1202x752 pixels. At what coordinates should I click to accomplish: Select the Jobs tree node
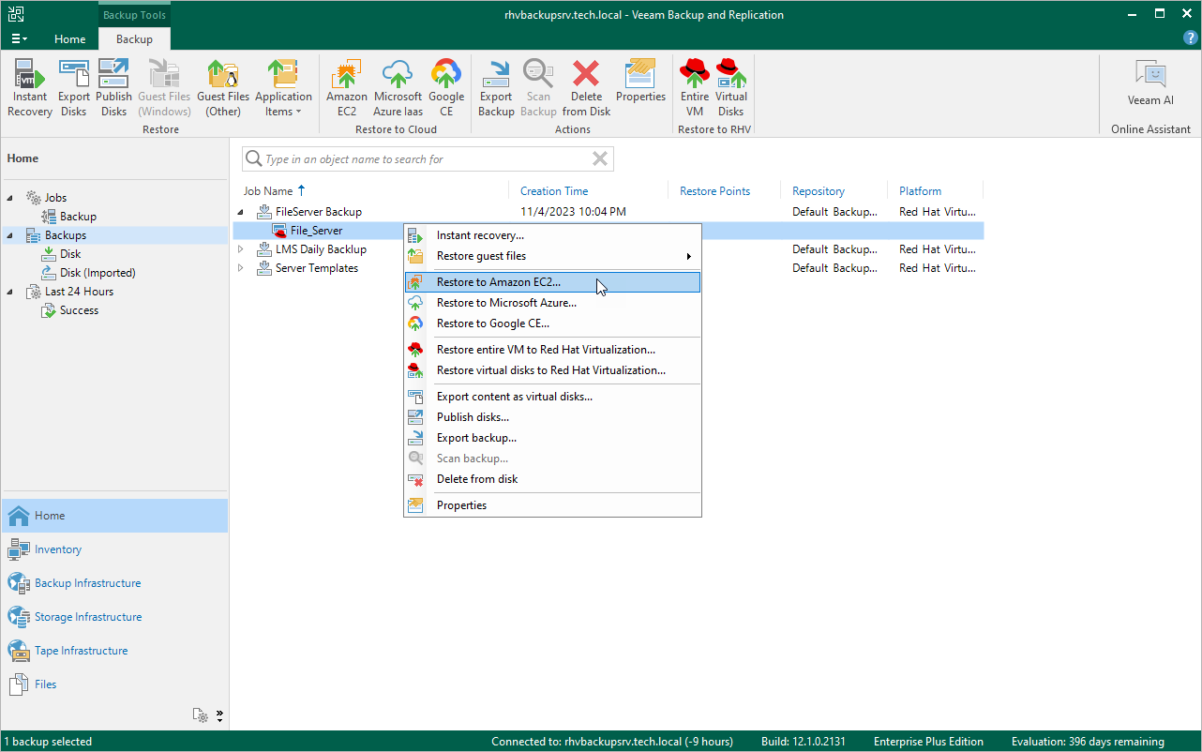[55, 198]
